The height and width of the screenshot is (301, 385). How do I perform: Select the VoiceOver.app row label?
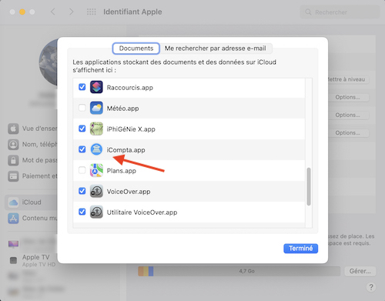(x=129, y=192)
